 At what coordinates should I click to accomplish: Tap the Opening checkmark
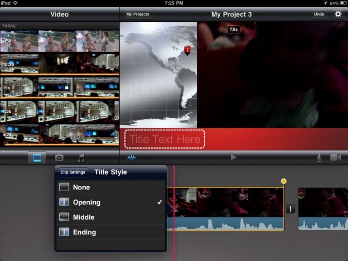pos(159,202)
